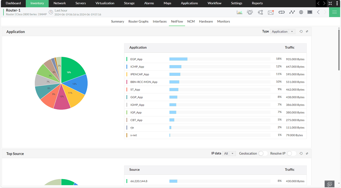Open the vertical three-dot menu
The image size is (341, 188).
[x=337, y=3]
